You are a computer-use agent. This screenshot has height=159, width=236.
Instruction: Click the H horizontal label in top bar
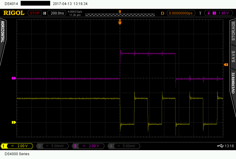[x=45, y=13]
